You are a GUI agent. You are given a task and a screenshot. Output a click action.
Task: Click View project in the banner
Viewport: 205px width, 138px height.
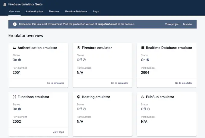172,24
